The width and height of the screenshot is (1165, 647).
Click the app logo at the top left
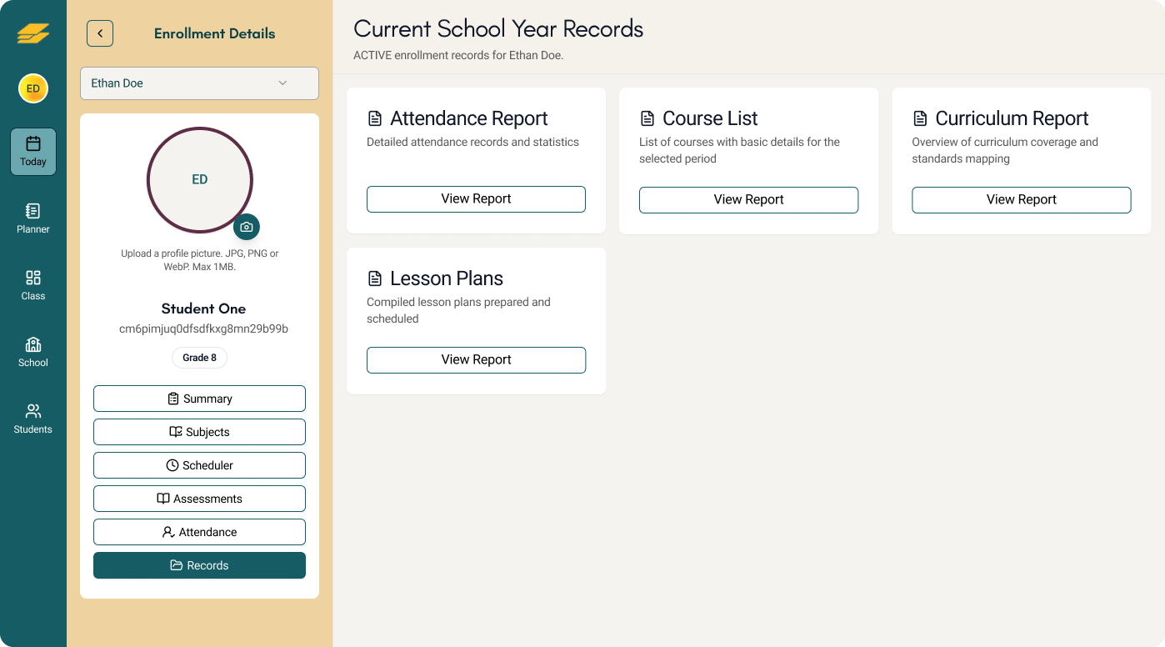32,33
